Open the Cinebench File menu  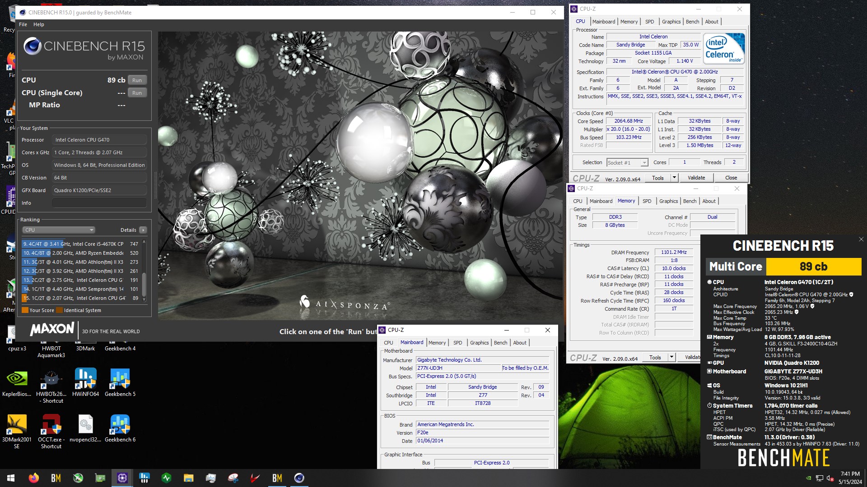pyautogui.click(x=23, y=24)
